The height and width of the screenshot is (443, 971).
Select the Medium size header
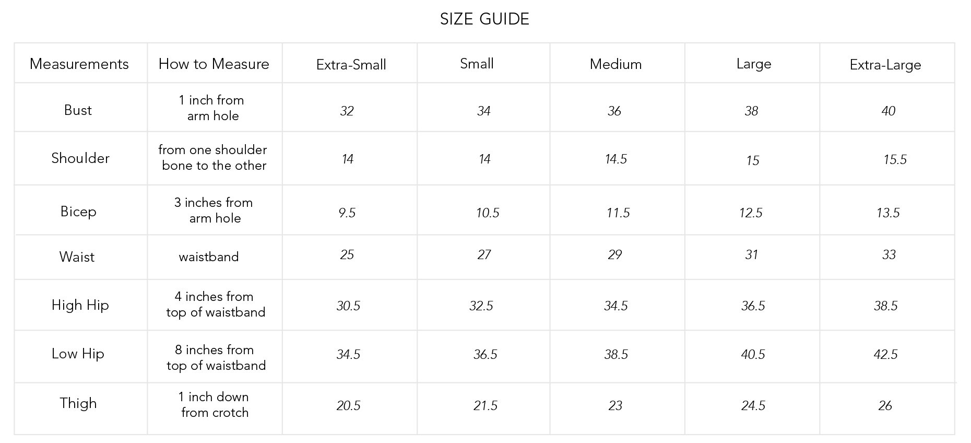coord(615,64)
